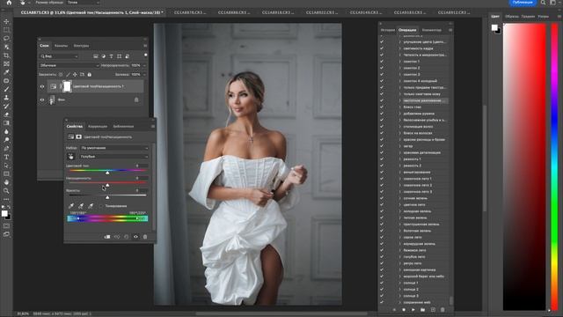This screenshot has width=563, height=317.
Task: Click the foreground color swatch in the toolbar
Action: (x=4, y=213)
